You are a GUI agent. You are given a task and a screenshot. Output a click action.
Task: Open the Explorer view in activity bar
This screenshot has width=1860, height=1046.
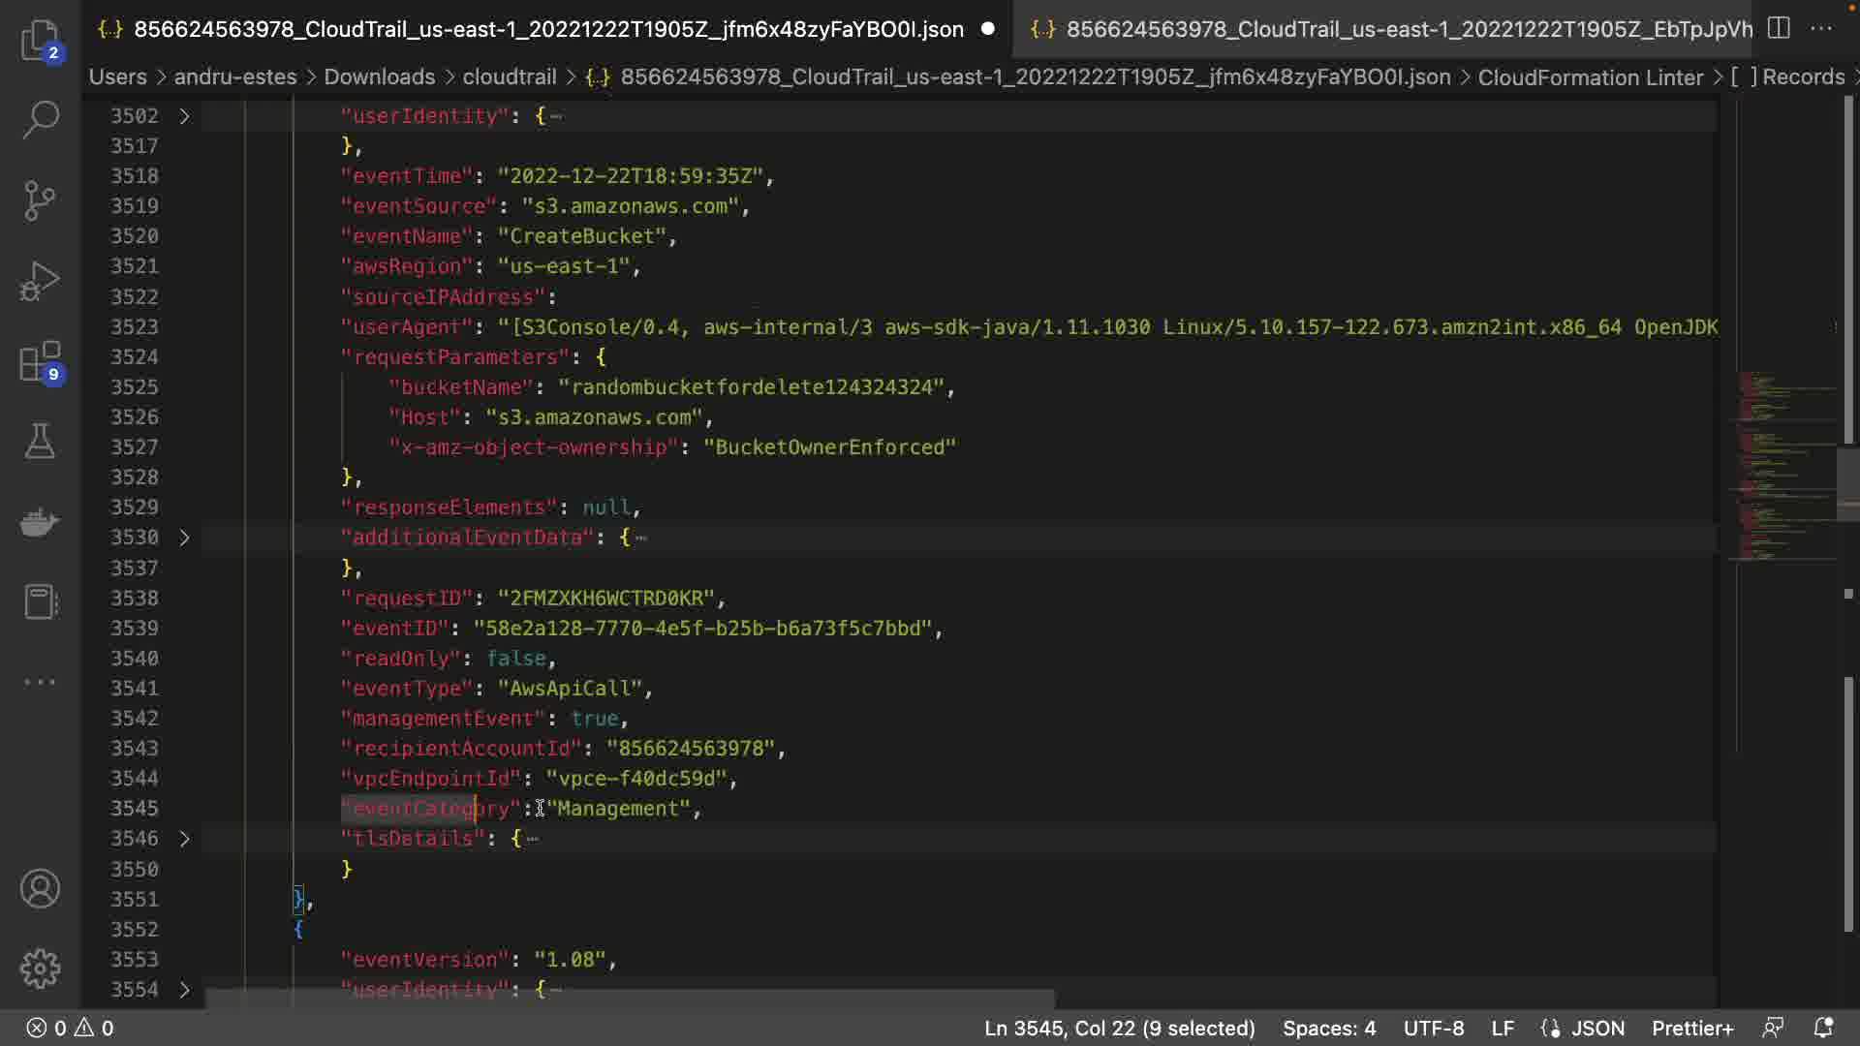40,40
